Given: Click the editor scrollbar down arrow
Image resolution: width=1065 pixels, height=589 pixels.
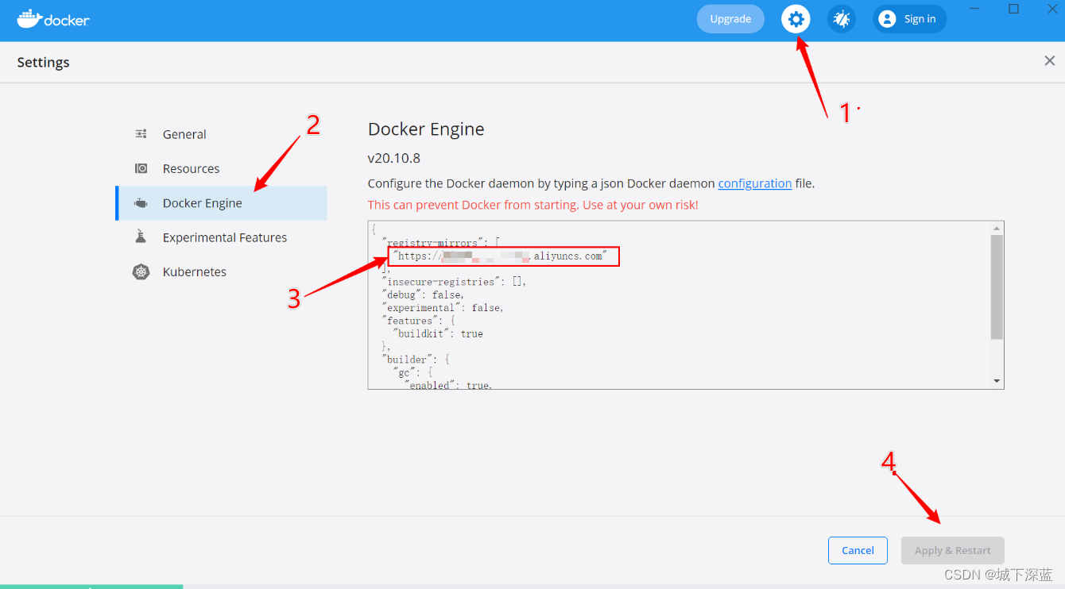Looking at the screenshot, I should (997, 382).
